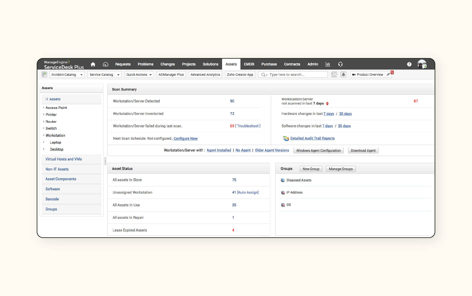Image resolution: width=472 pixels, height=296 pixels.
Task: Open Software in the sidebar
Action: point(71,189)
